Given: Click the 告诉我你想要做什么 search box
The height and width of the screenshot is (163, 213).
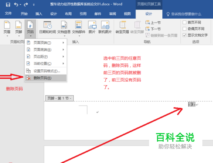Looking at the screenshot, I should (186, 14).
